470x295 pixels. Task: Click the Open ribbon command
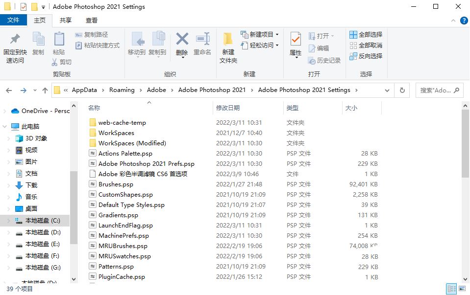[322, 36]
